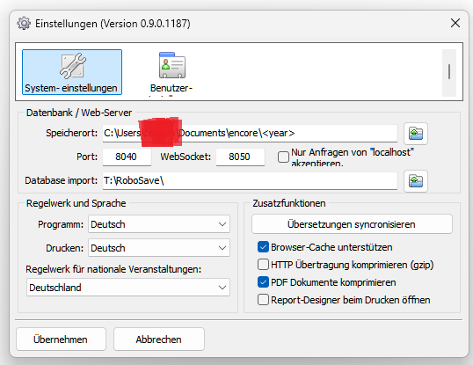Viewport: 473px width, 365px height.
Task: Click the settings gear icon in title bar
Action: (24, 23)
